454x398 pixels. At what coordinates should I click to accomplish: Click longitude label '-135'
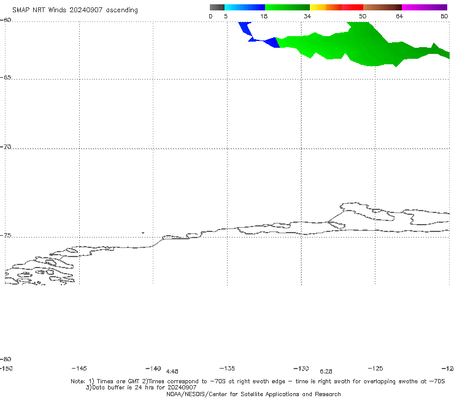(227, 368)
